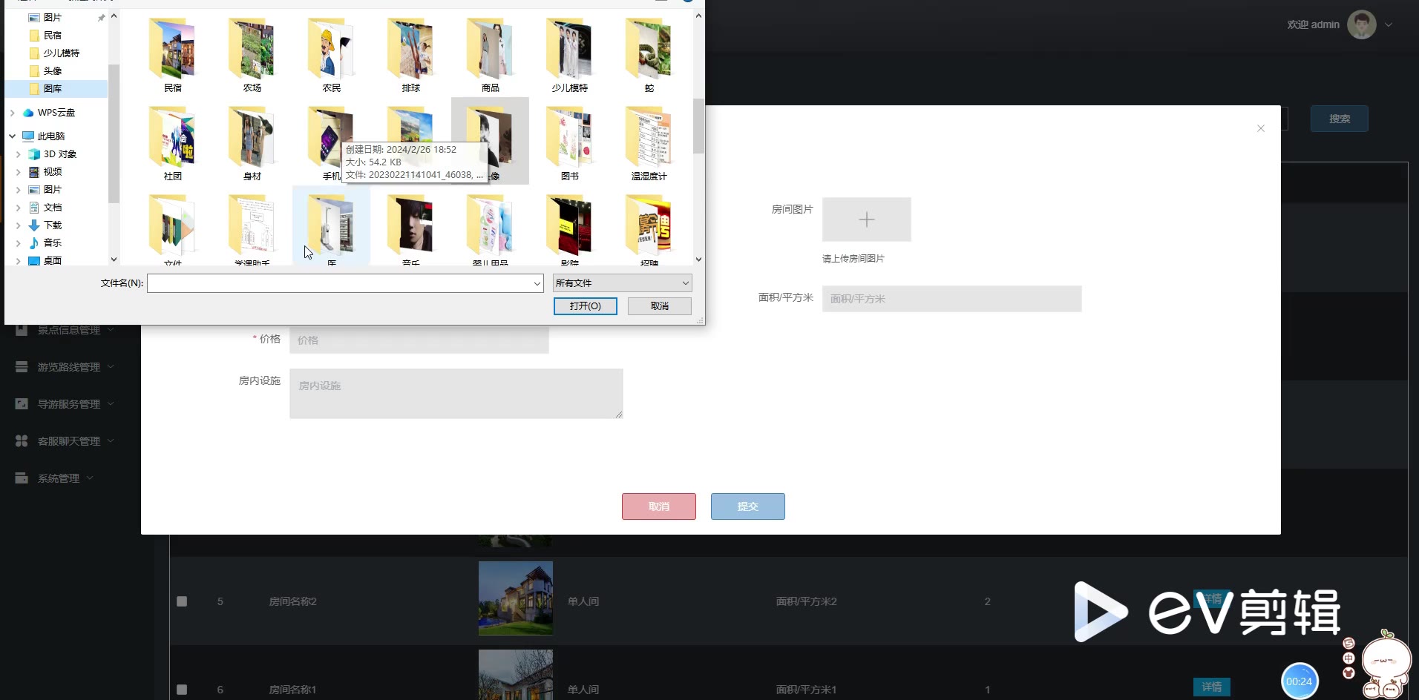Viewport: 1419px width, 700px height.
Task: Click the thumbnail image for 房间名称2
Action: [x=516, y=598]
